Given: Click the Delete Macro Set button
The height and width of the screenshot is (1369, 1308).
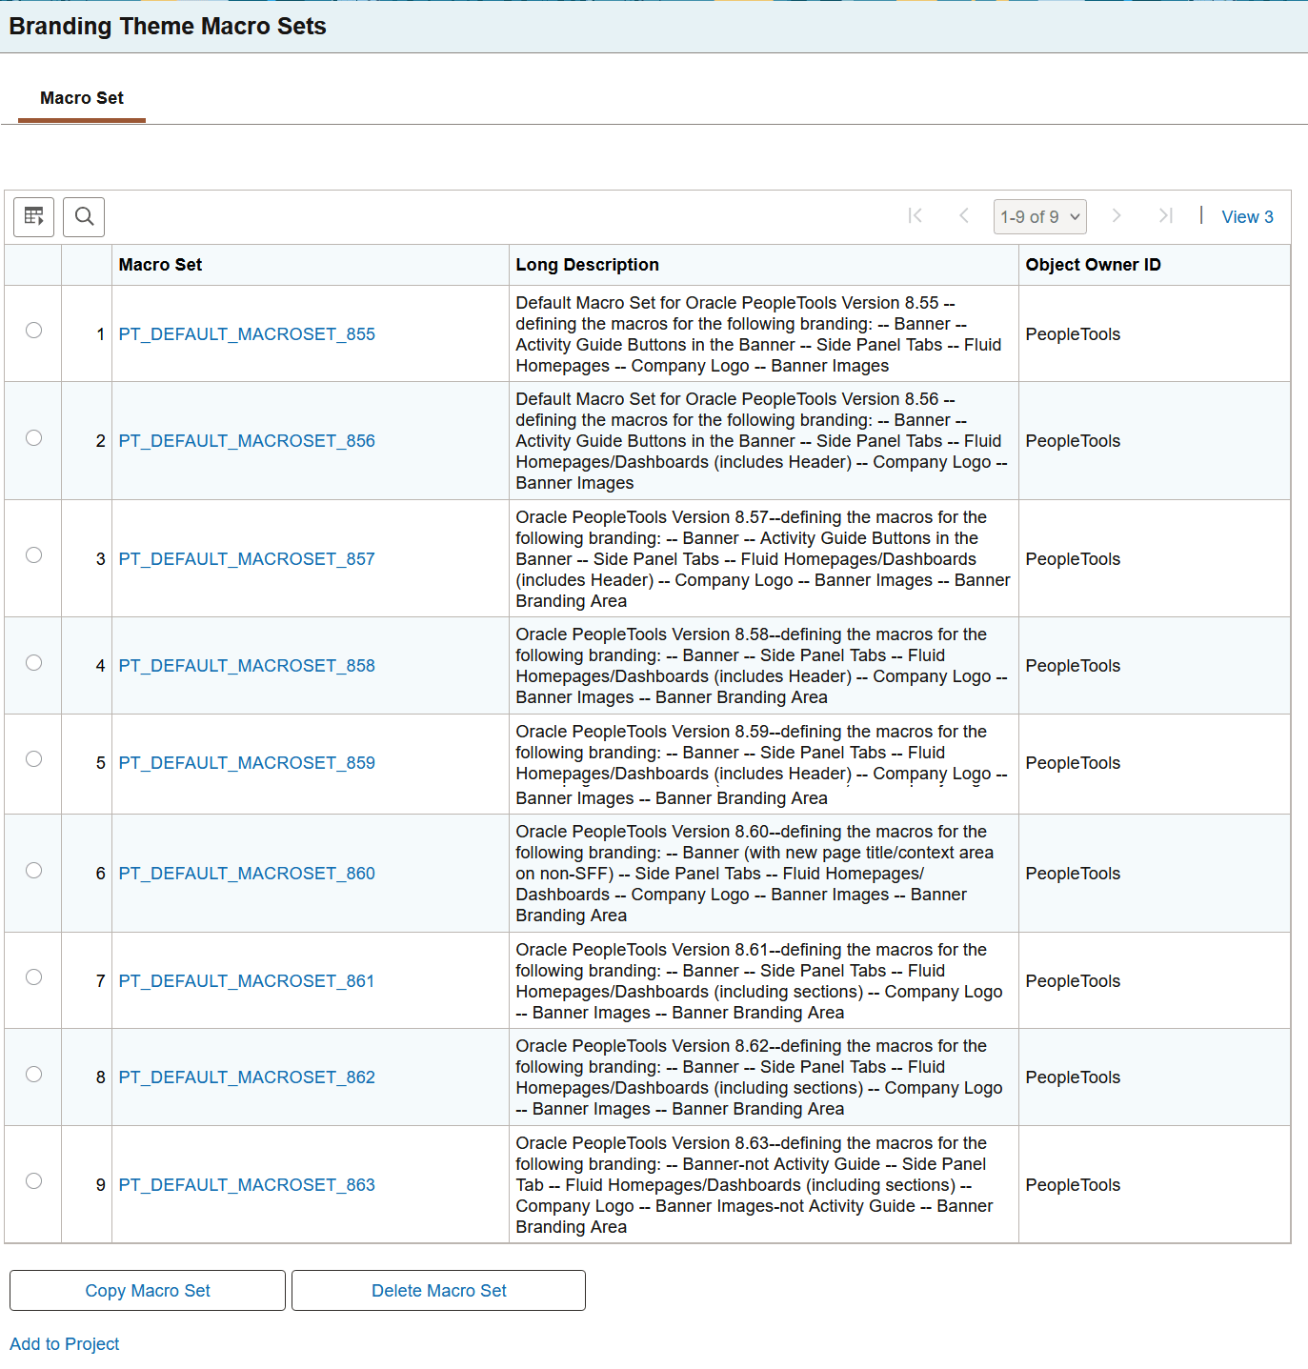Looking at the screenshot, I should [x=438, y=1291].
